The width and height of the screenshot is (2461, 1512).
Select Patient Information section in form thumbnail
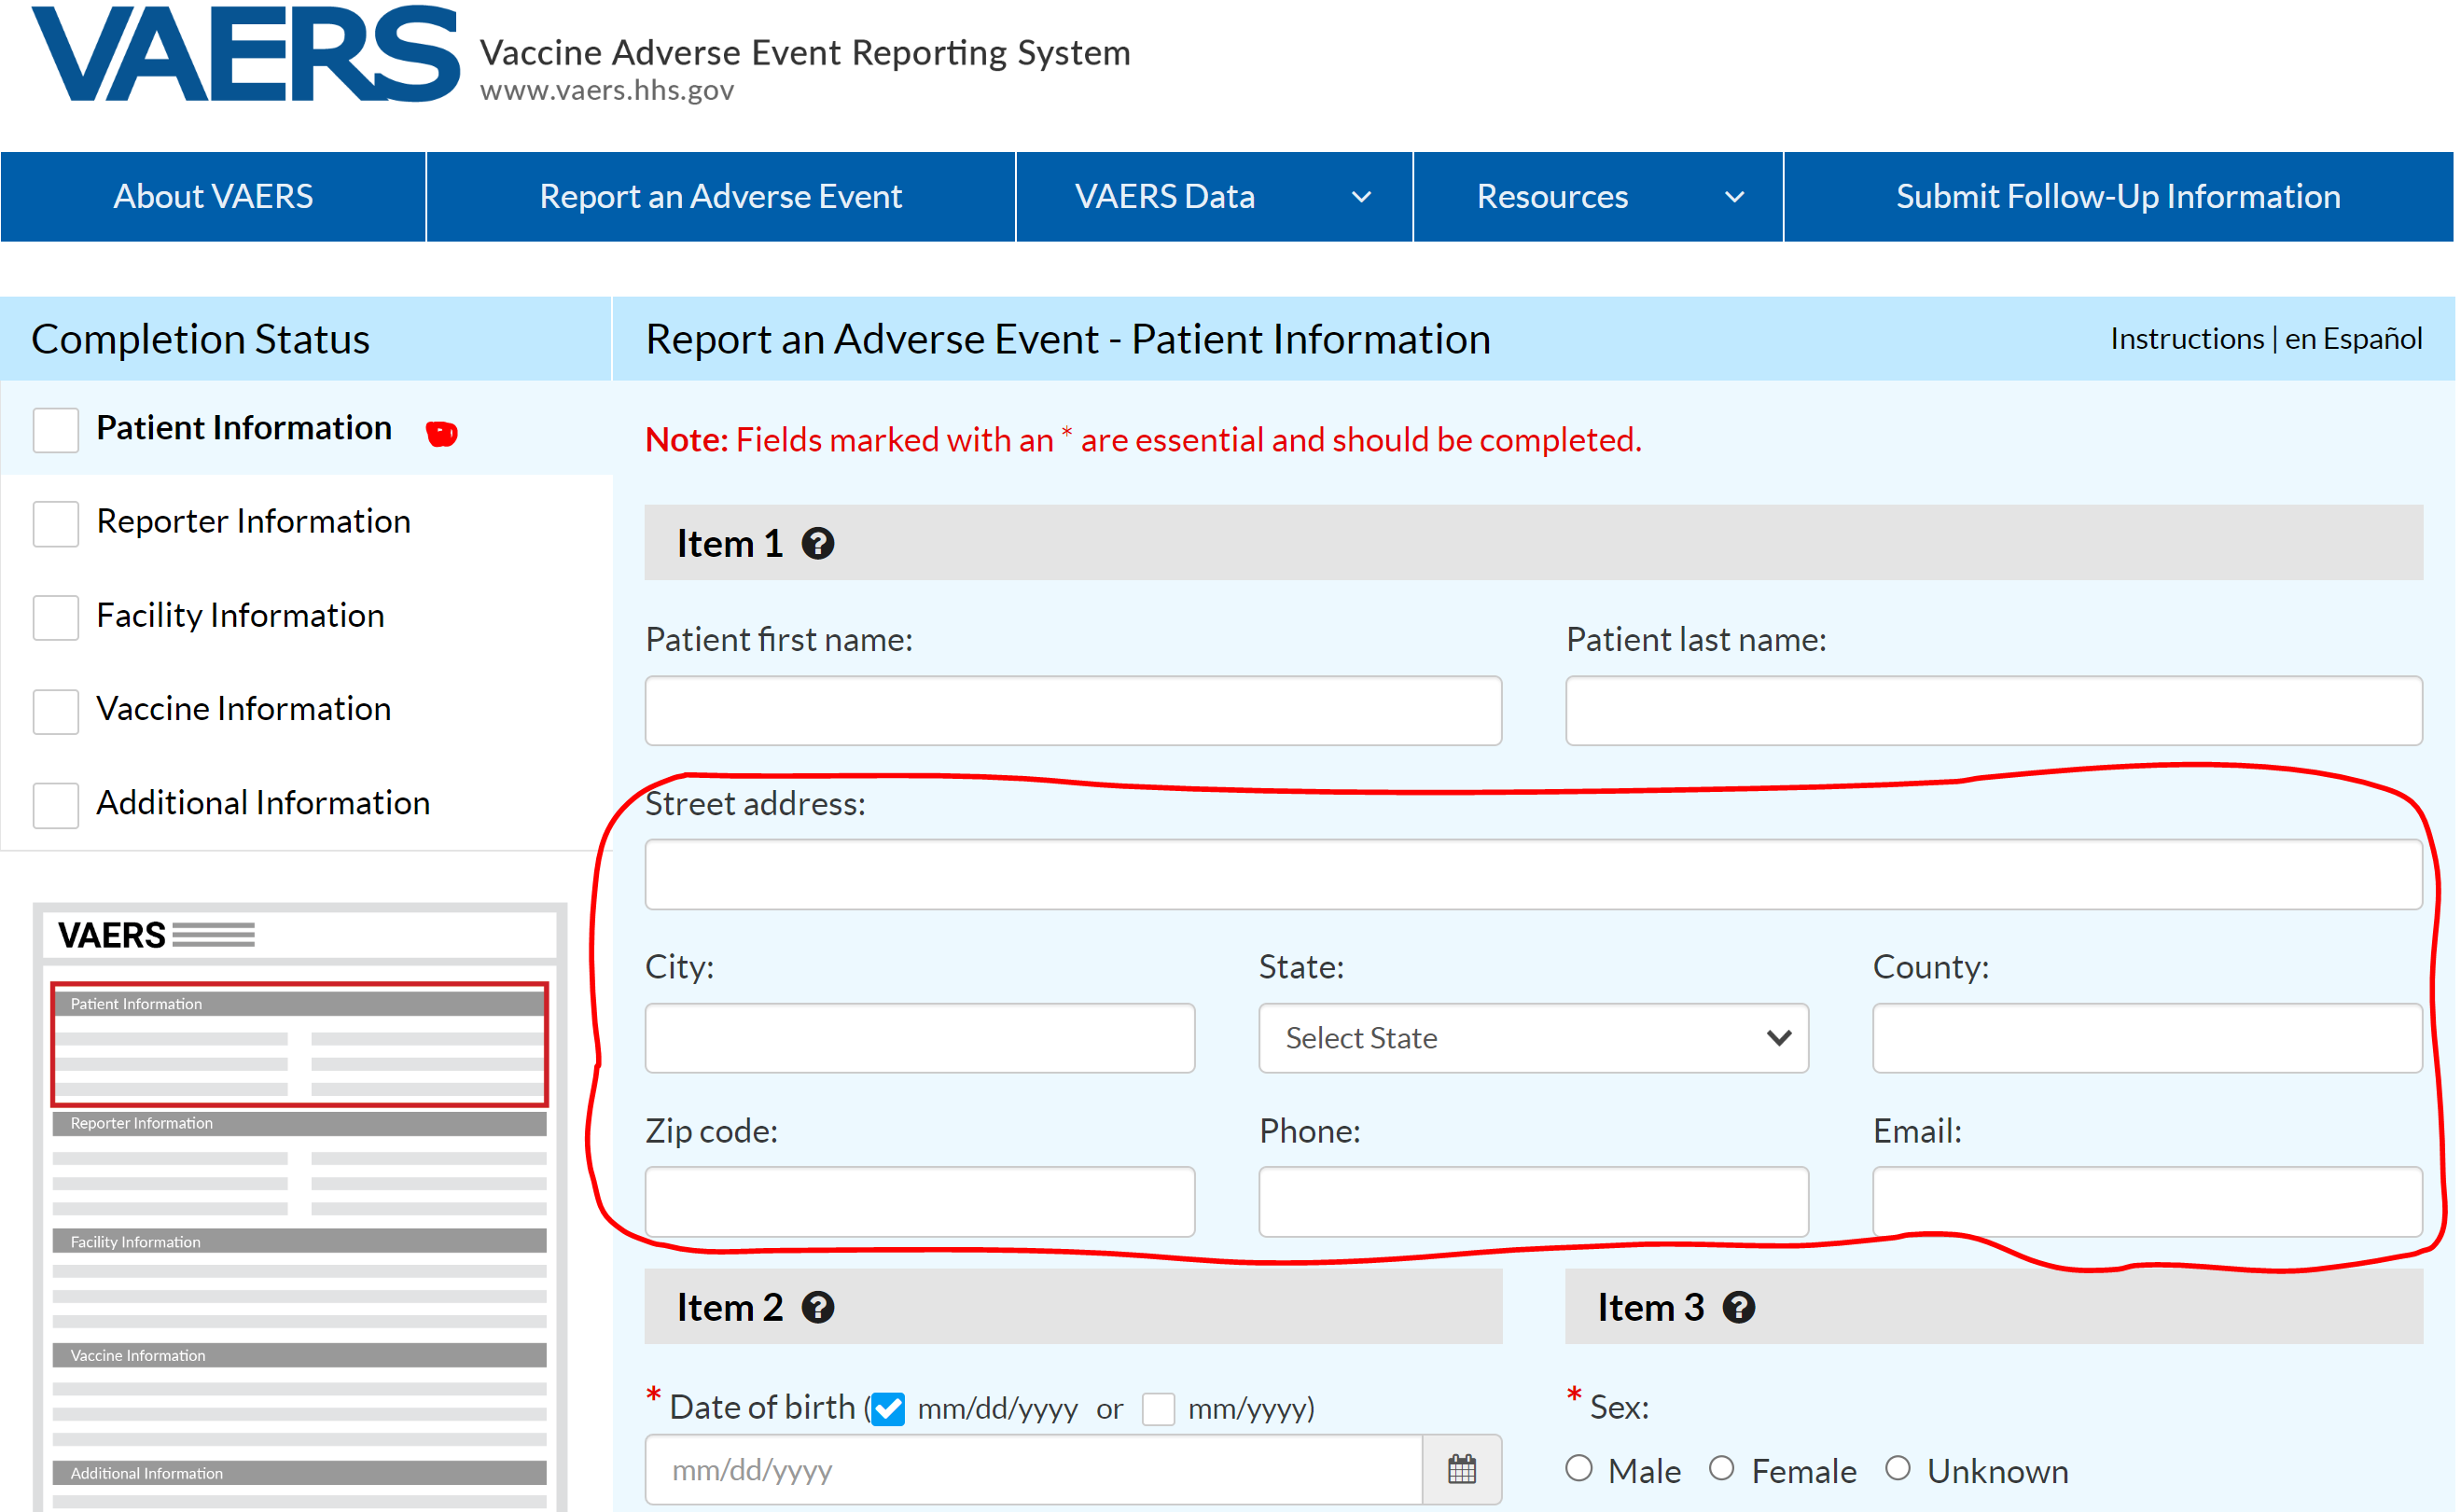point(299,1045)
